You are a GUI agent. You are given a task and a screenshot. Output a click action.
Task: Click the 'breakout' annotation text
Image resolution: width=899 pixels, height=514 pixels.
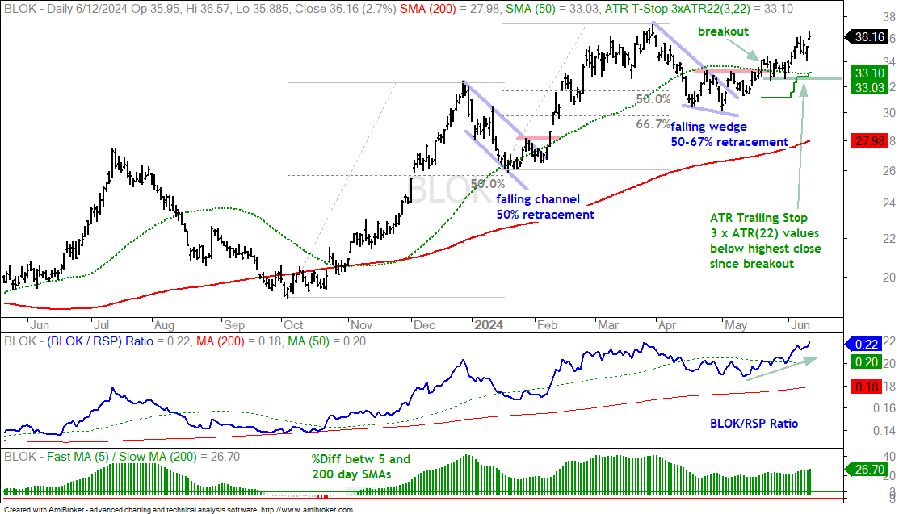pos(723,31)
